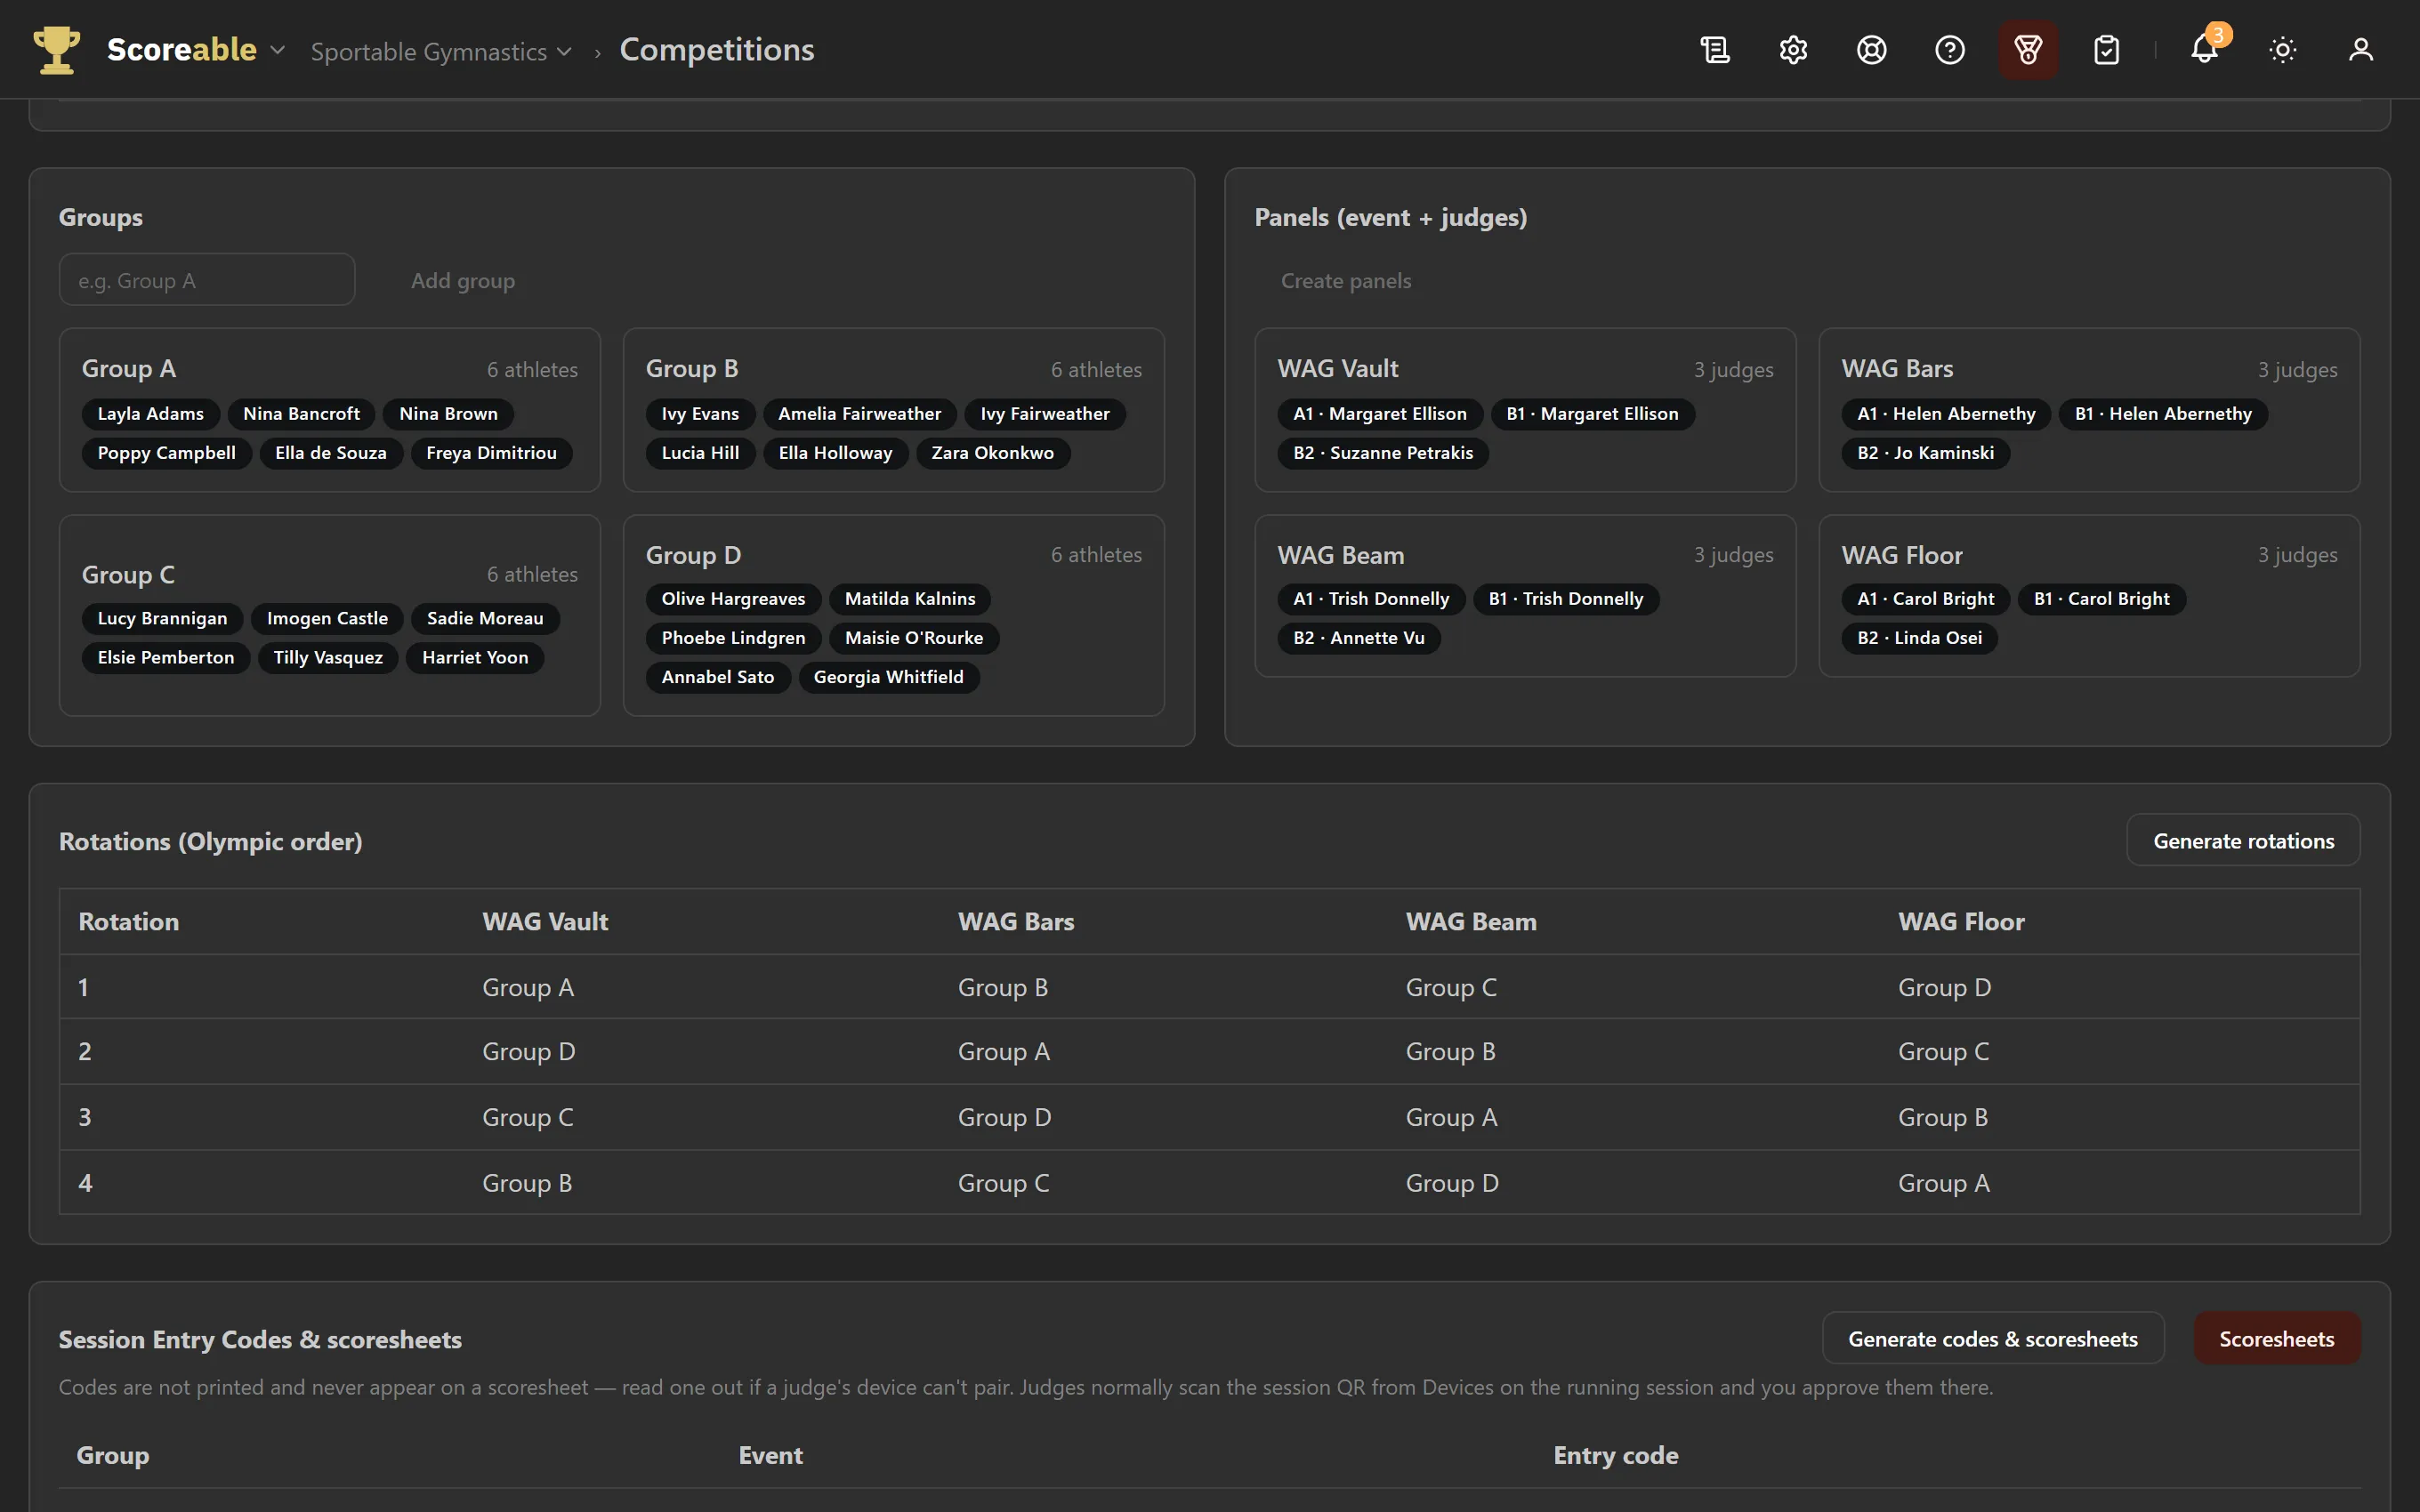Click the Entry code column header

(x=1615, y=1454)
